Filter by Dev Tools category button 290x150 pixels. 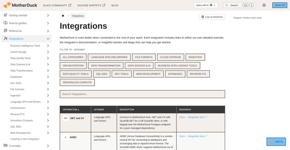pyautogui.click(x=122, y=74)
